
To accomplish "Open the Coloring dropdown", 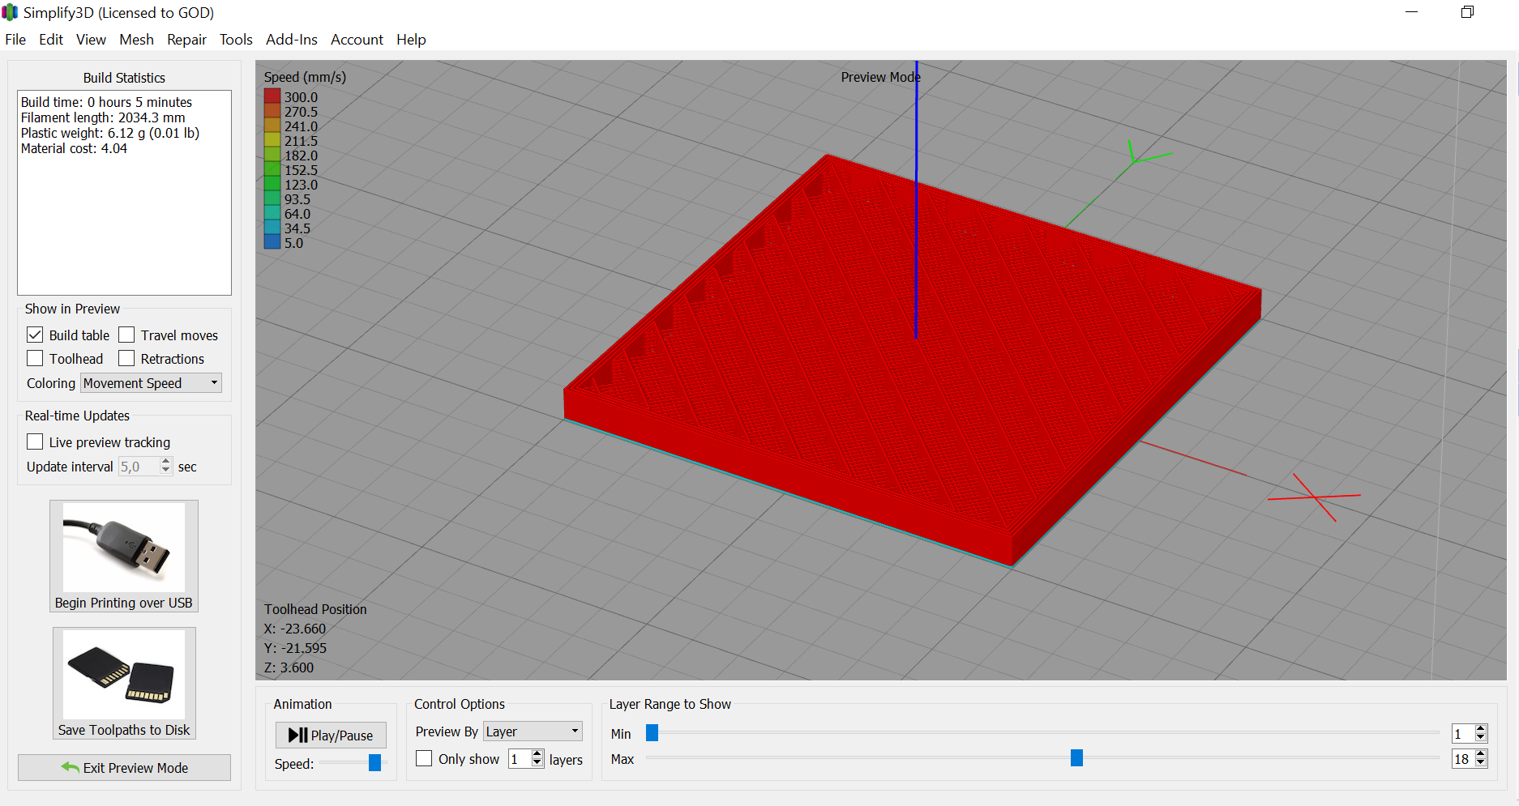I will click(x=151, y=383).
